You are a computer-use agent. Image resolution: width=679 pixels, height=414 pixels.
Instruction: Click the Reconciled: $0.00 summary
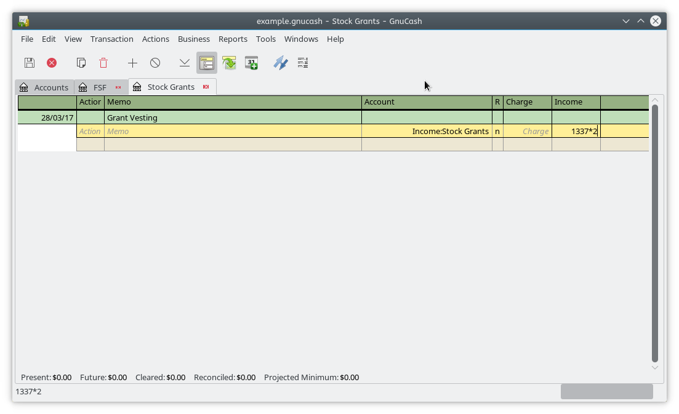[x=225, y=377]
